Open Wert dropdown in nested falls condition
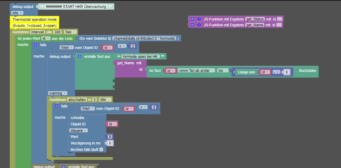The height and width of the screenshot is (168, 341). click(x=88, y=109)
